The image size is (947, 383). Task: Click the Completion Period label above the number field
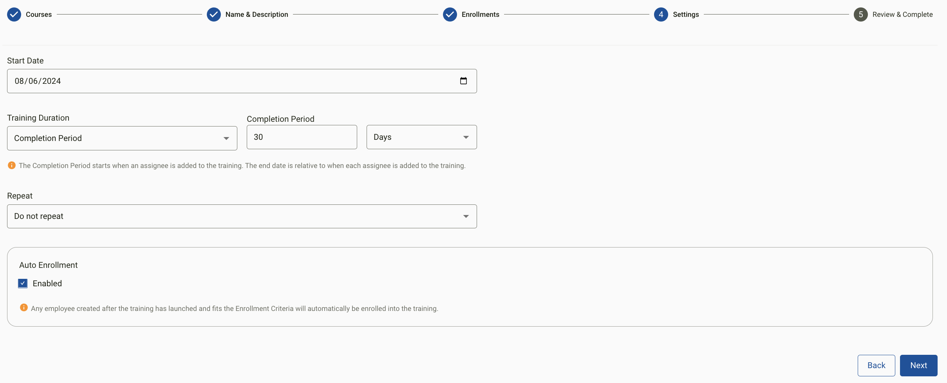click(280, 119)
